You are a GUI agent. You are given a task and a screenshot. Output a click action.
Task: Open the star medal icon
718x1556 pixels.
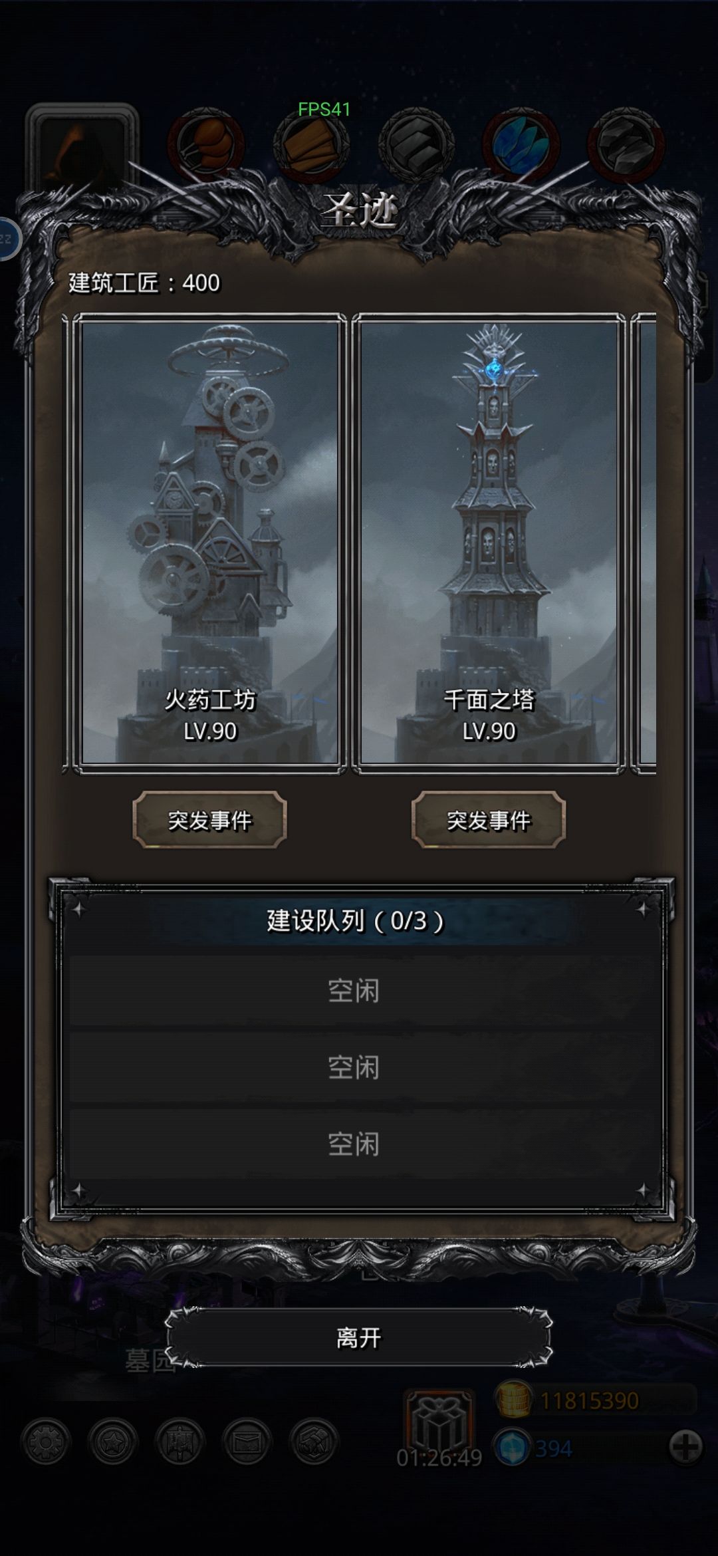point(113,1442)
